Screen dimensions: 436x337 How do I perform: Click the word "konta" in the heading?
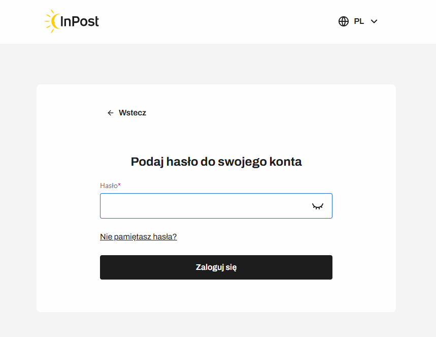286,162
